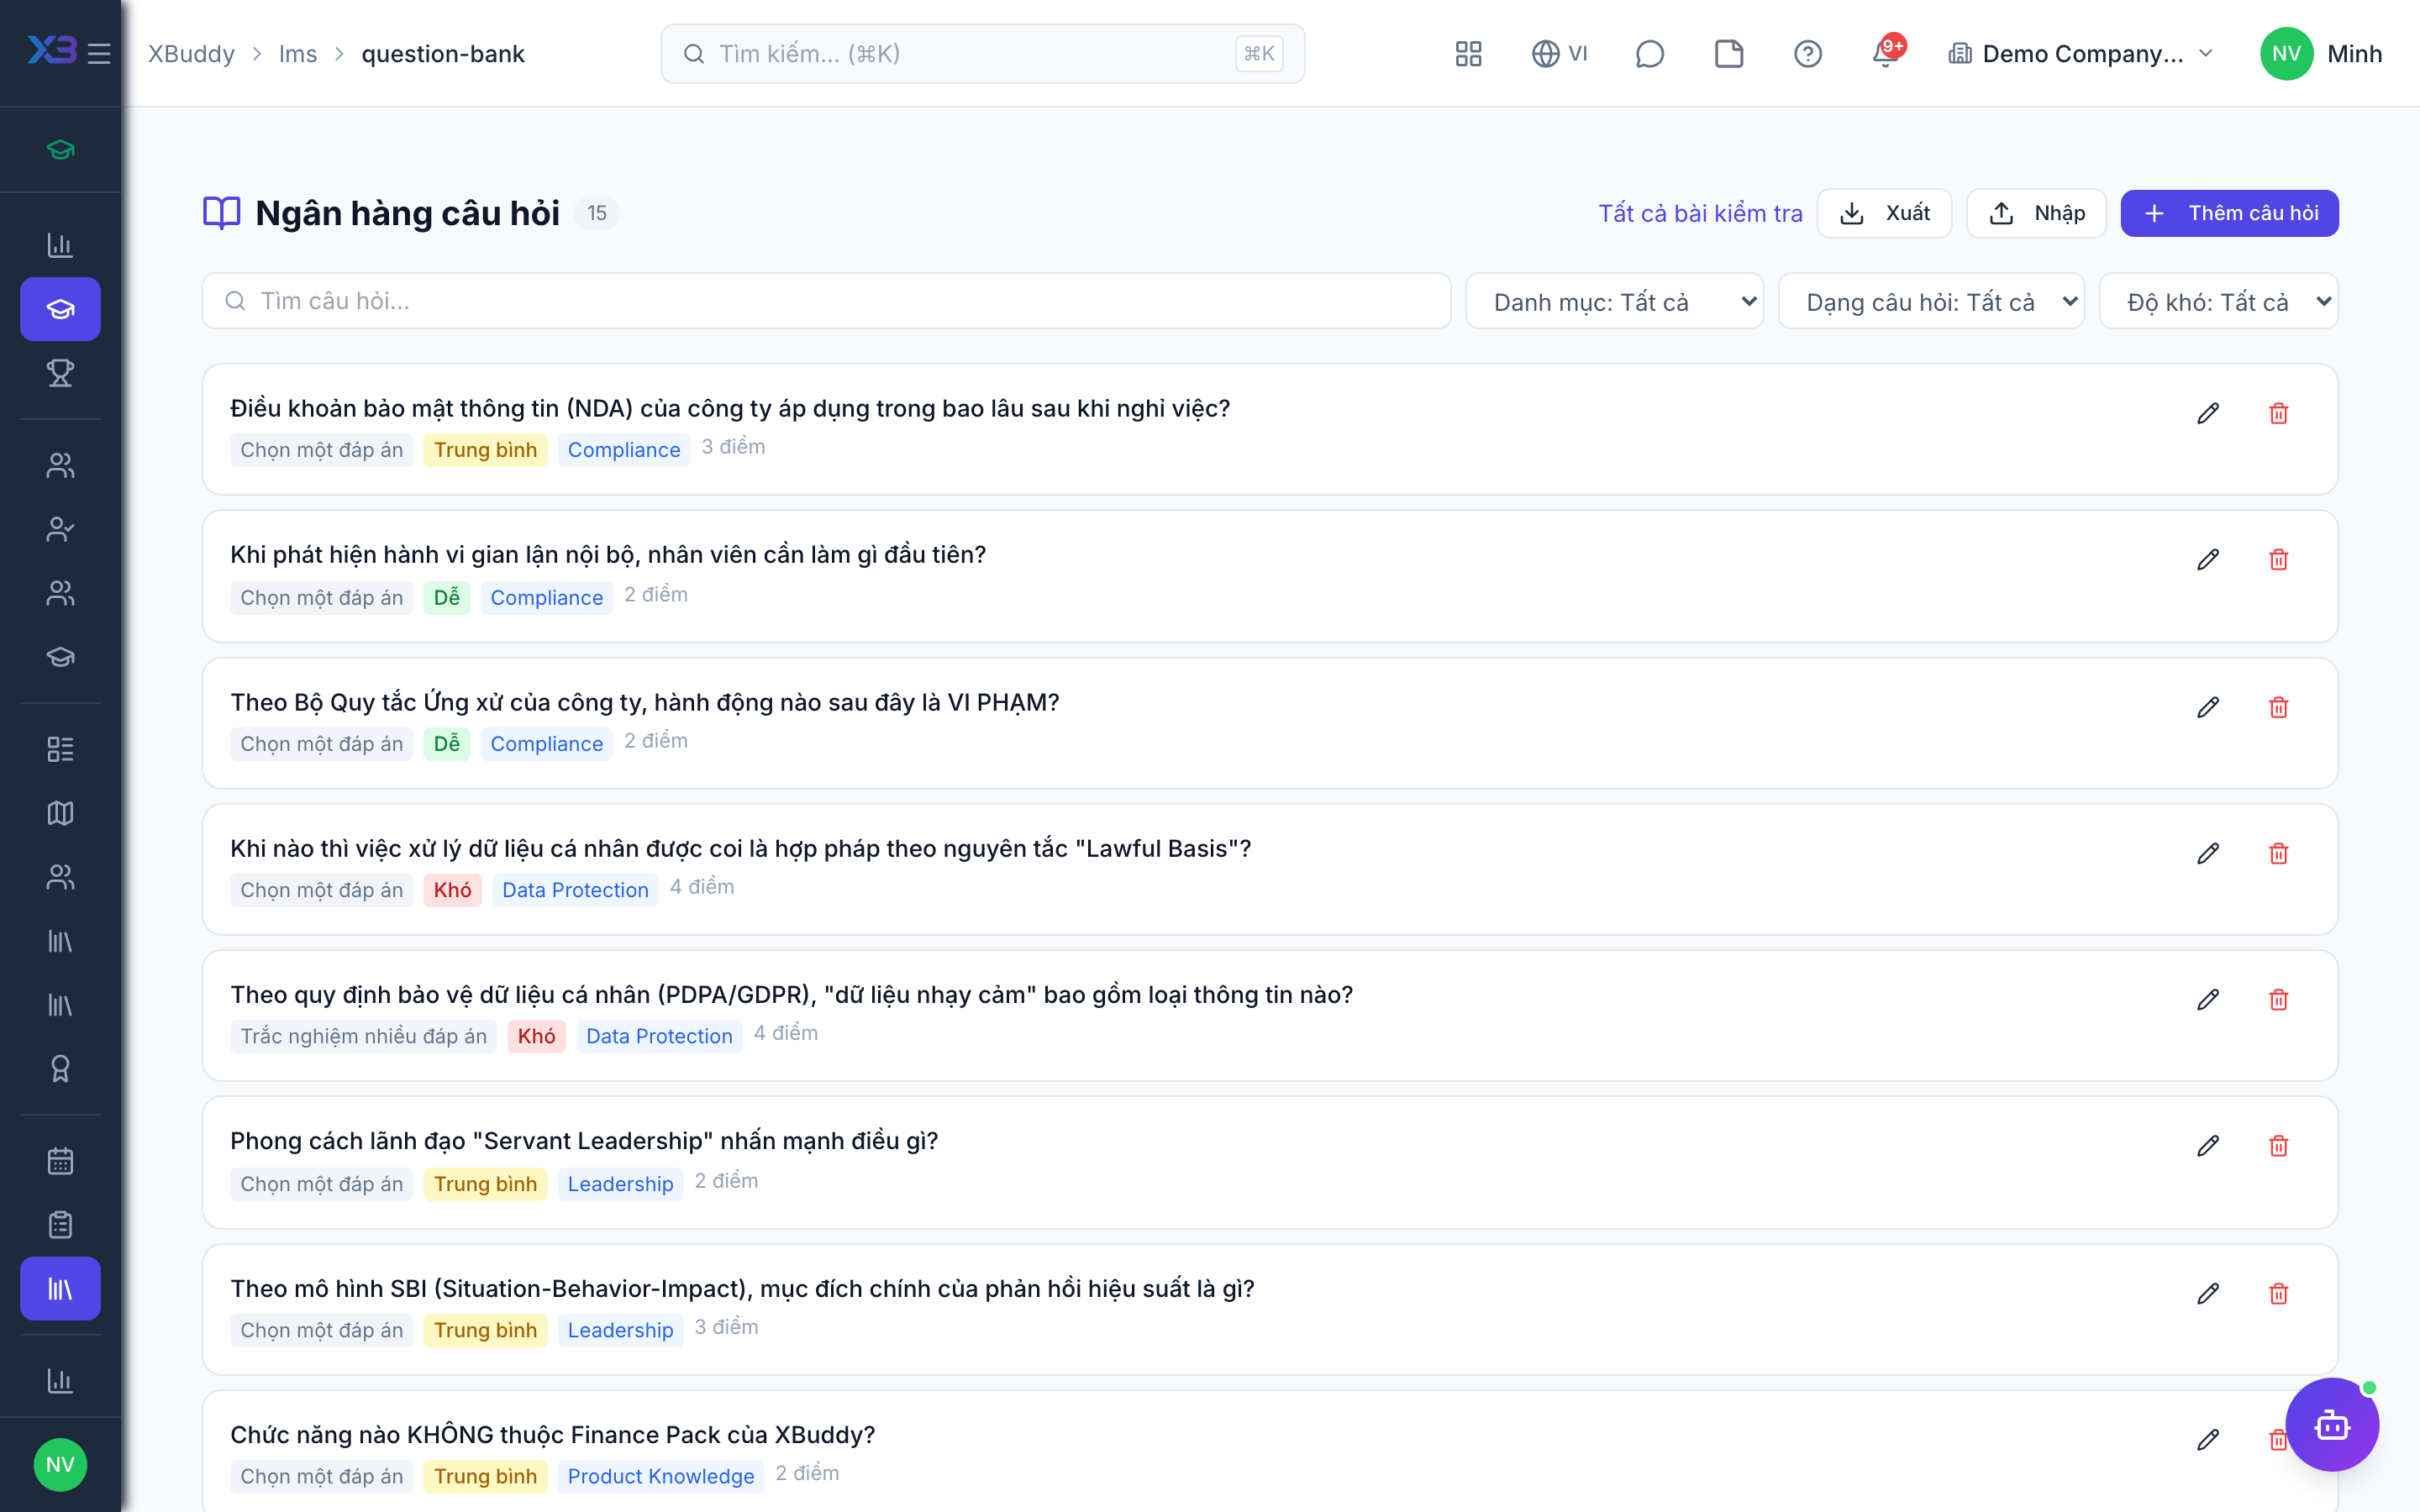Delete the NDA confidentiality question
Viewport: 2420px width, 1512px height.
pyautogui.click(x=2278, y=413)
